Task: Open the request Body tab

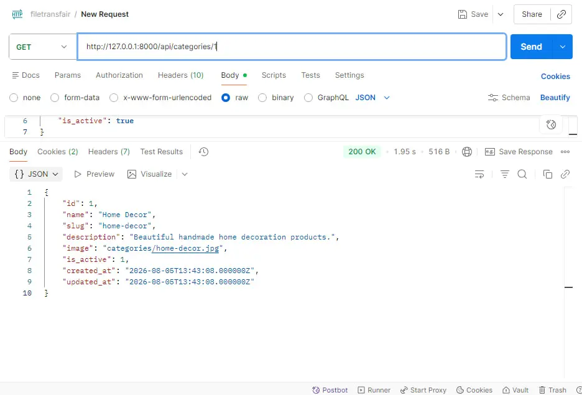Action: pyautogui.click(x=234, y=75)
